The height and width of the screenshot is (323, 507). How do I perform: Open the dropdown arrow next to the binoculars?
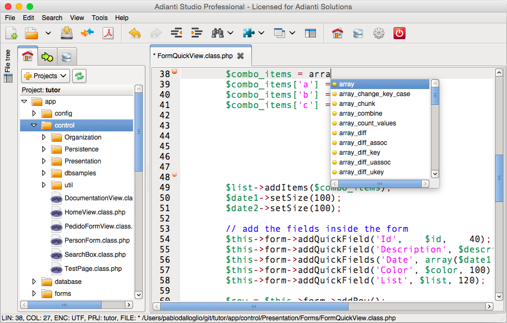pyautogui.click(x=231, y=33)
